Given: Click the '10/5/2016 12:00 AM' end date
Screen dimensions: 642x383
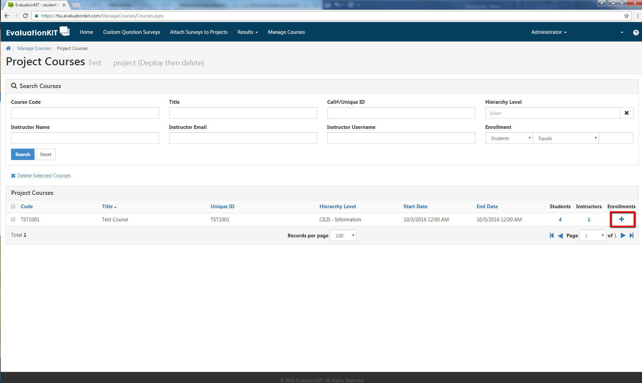Looking at the screenshot, I should point(499,220).
